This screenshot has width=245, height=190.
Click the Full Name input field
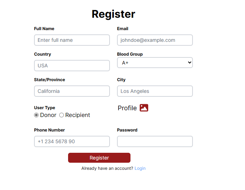(x=72, y=40)
